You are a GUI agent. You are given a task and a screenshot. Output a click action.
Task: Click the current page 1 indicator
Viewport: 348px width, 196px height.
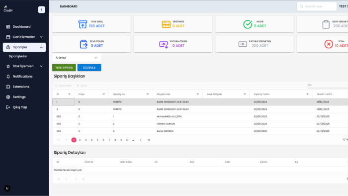[74, 140]
